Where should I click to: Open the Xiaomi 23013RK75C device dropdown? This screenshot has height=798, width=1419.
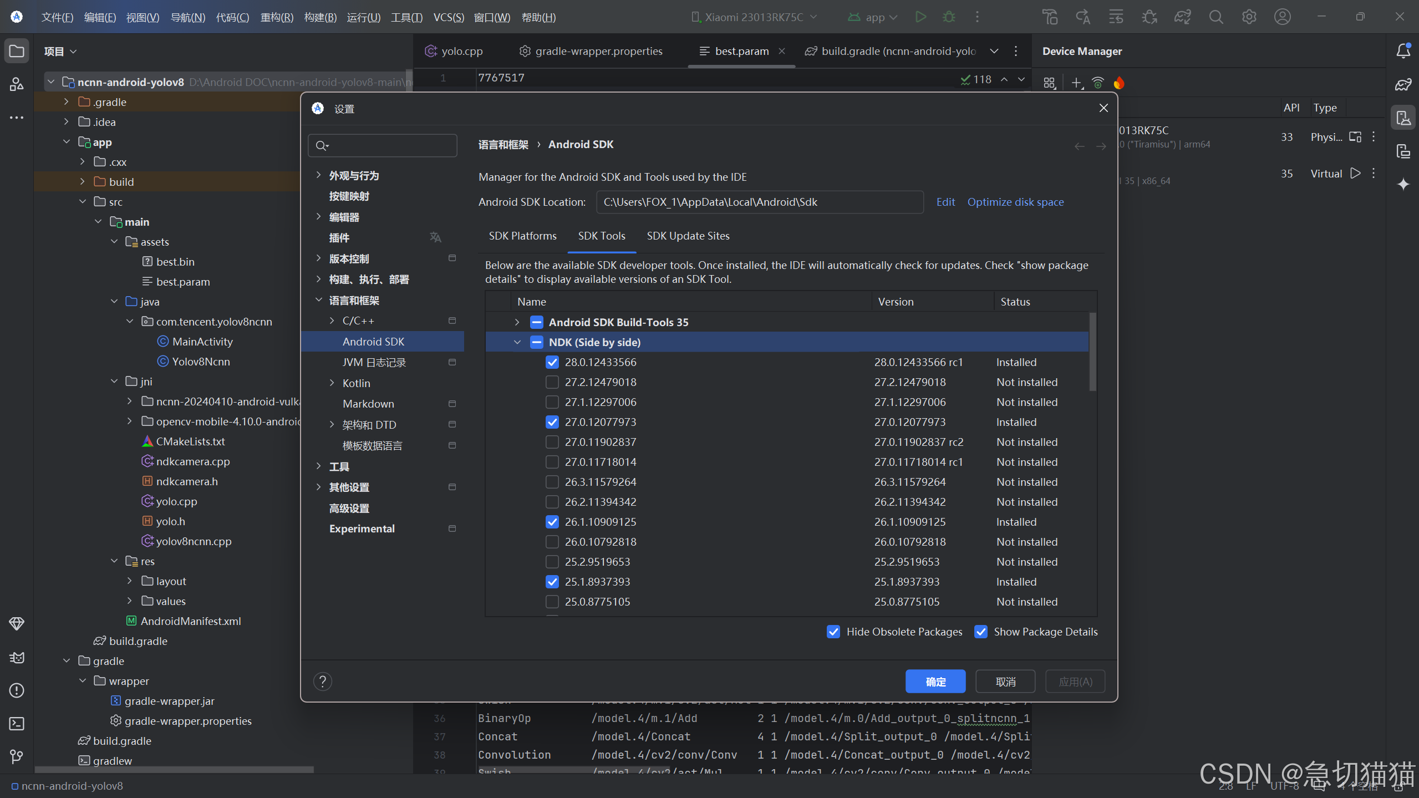(754, 17)
